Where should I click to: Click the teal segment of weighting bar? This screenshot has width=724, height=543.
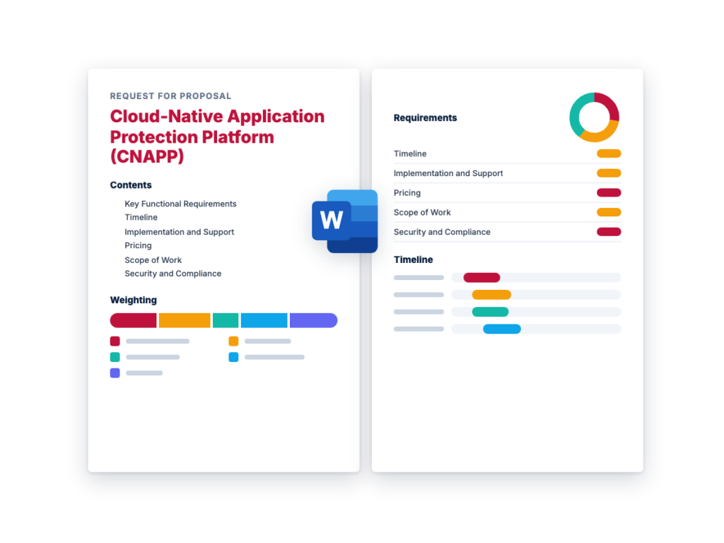[x=226, y=320]
